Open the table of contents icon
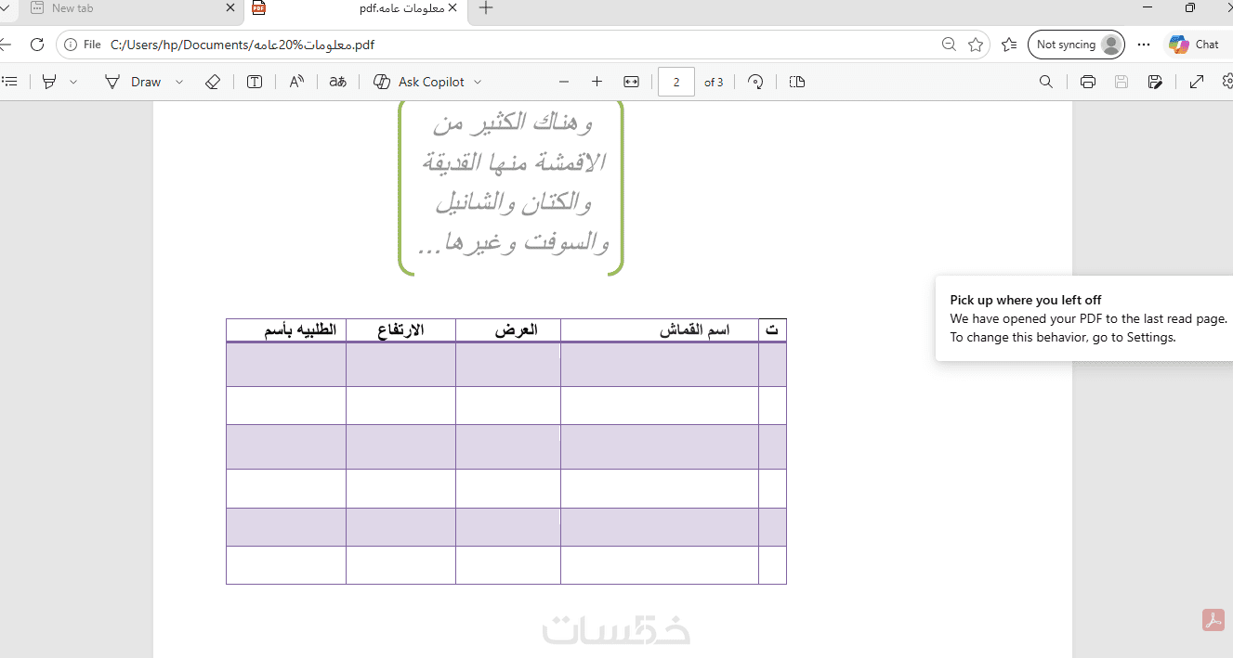The image size is (1233, 658). click(x=9, y=82)
